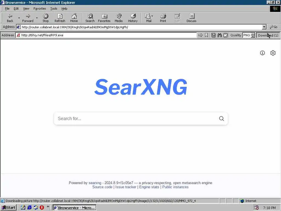The width and height of the screenshot is (281, 211).
Task: Open the Public instances link
Action: tap(175, 187)
